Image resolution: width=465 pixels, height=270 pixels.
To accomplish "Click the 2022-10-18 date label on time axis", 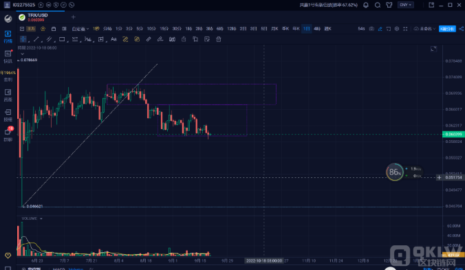I will tap(264, 260).
